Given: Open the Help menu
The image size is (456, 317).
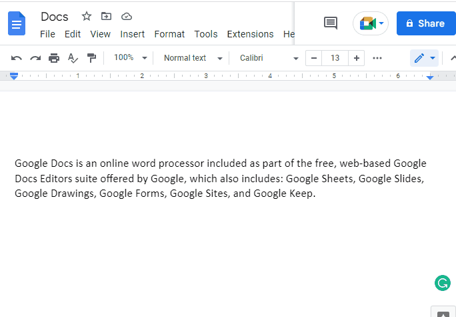Looking at the screenshot, I should pyautogui.click(x=289, y=34).
